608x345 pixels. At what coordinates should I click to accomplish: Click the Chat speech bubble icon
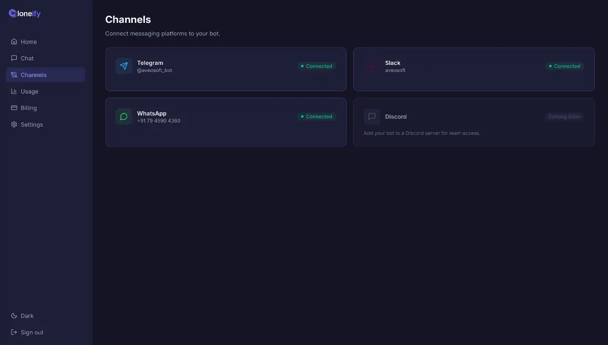tap(14, 58)
